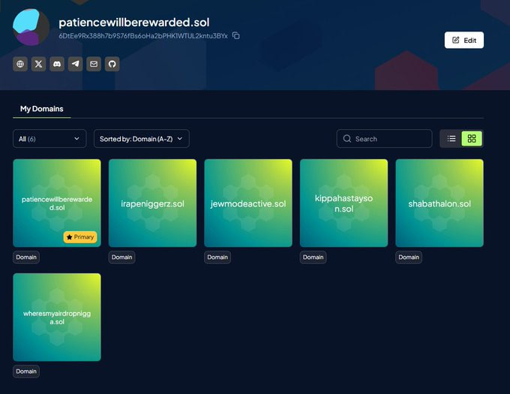Select the My Domains tab

[x=42, y=109]
